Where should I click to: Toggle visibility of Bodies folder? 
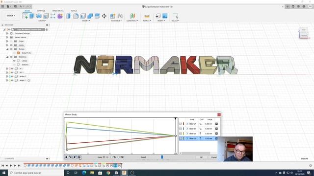[11, 49]
